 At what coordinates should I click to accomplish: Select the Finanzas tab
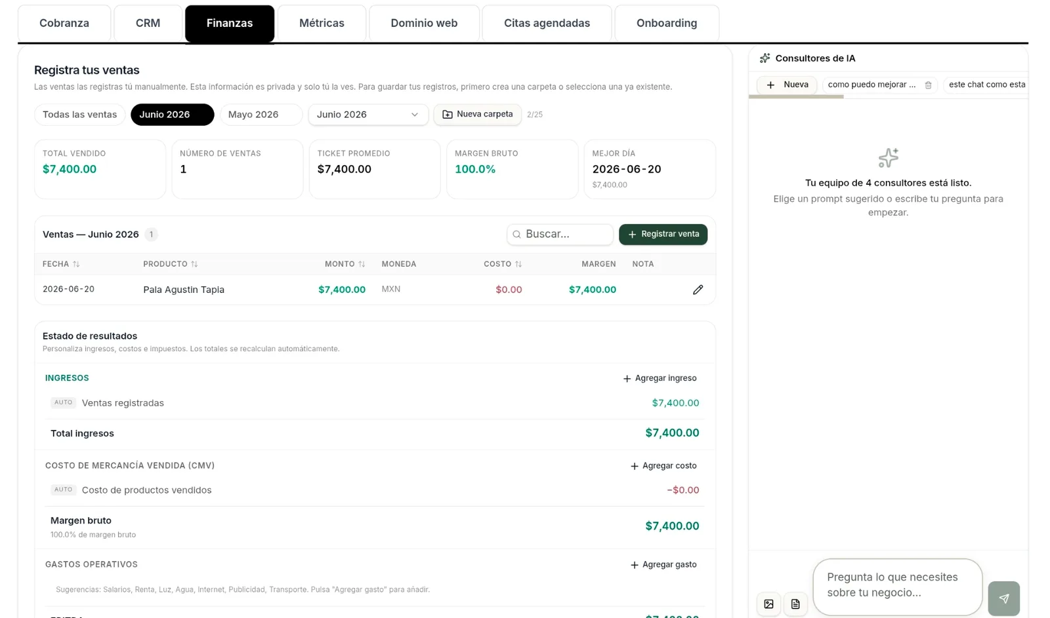tap(230, 23)
